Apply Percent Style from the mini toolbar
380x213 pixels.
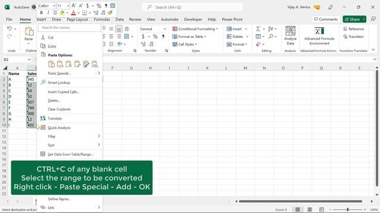click(99, 5)
